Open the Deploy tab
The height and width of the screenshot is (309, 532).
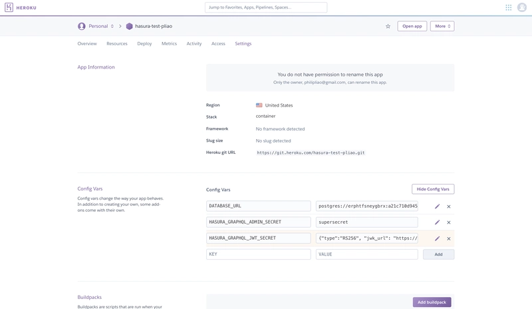[x=144, y=43]
